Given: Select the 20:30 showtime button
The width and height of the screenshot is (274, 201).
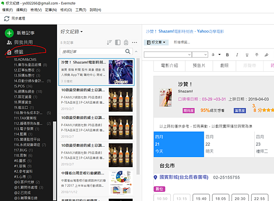Looking at the screenshot, I should point(240,198).
